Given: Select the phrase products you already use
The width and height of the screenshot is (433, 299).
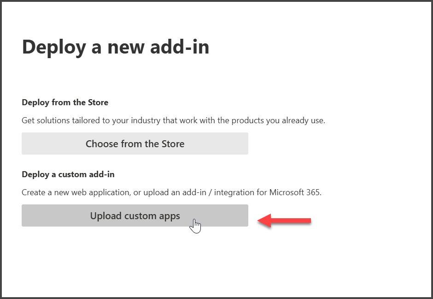Looking at the screenshot, I should click(x=278, y=120).
